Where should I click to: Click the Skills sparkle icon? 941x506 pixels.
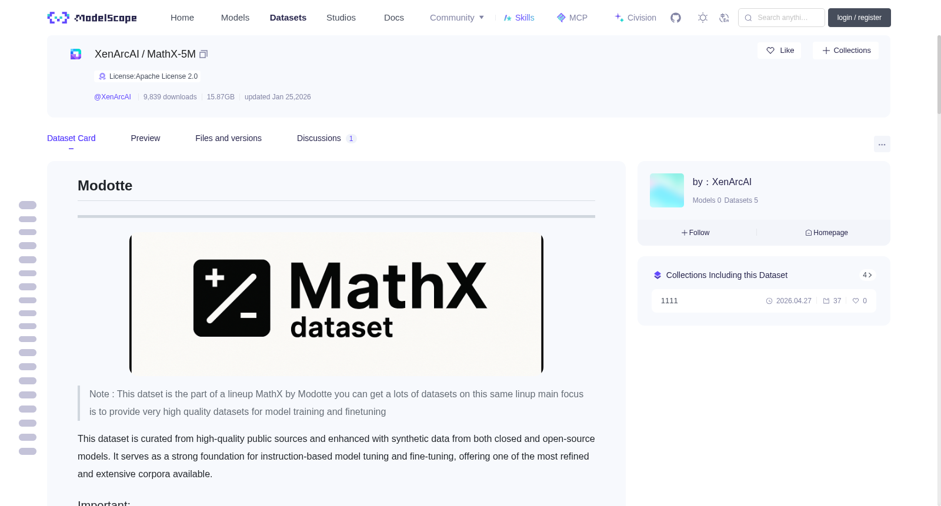pos(508,18)
